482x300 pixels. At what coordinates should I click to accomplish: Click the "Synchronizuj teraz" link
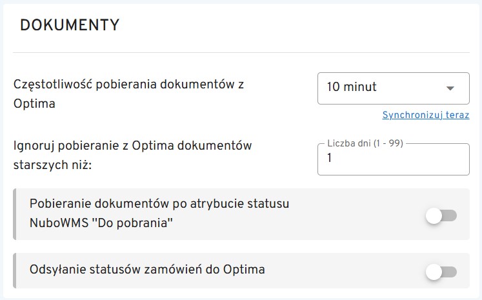tap(425, 115)
